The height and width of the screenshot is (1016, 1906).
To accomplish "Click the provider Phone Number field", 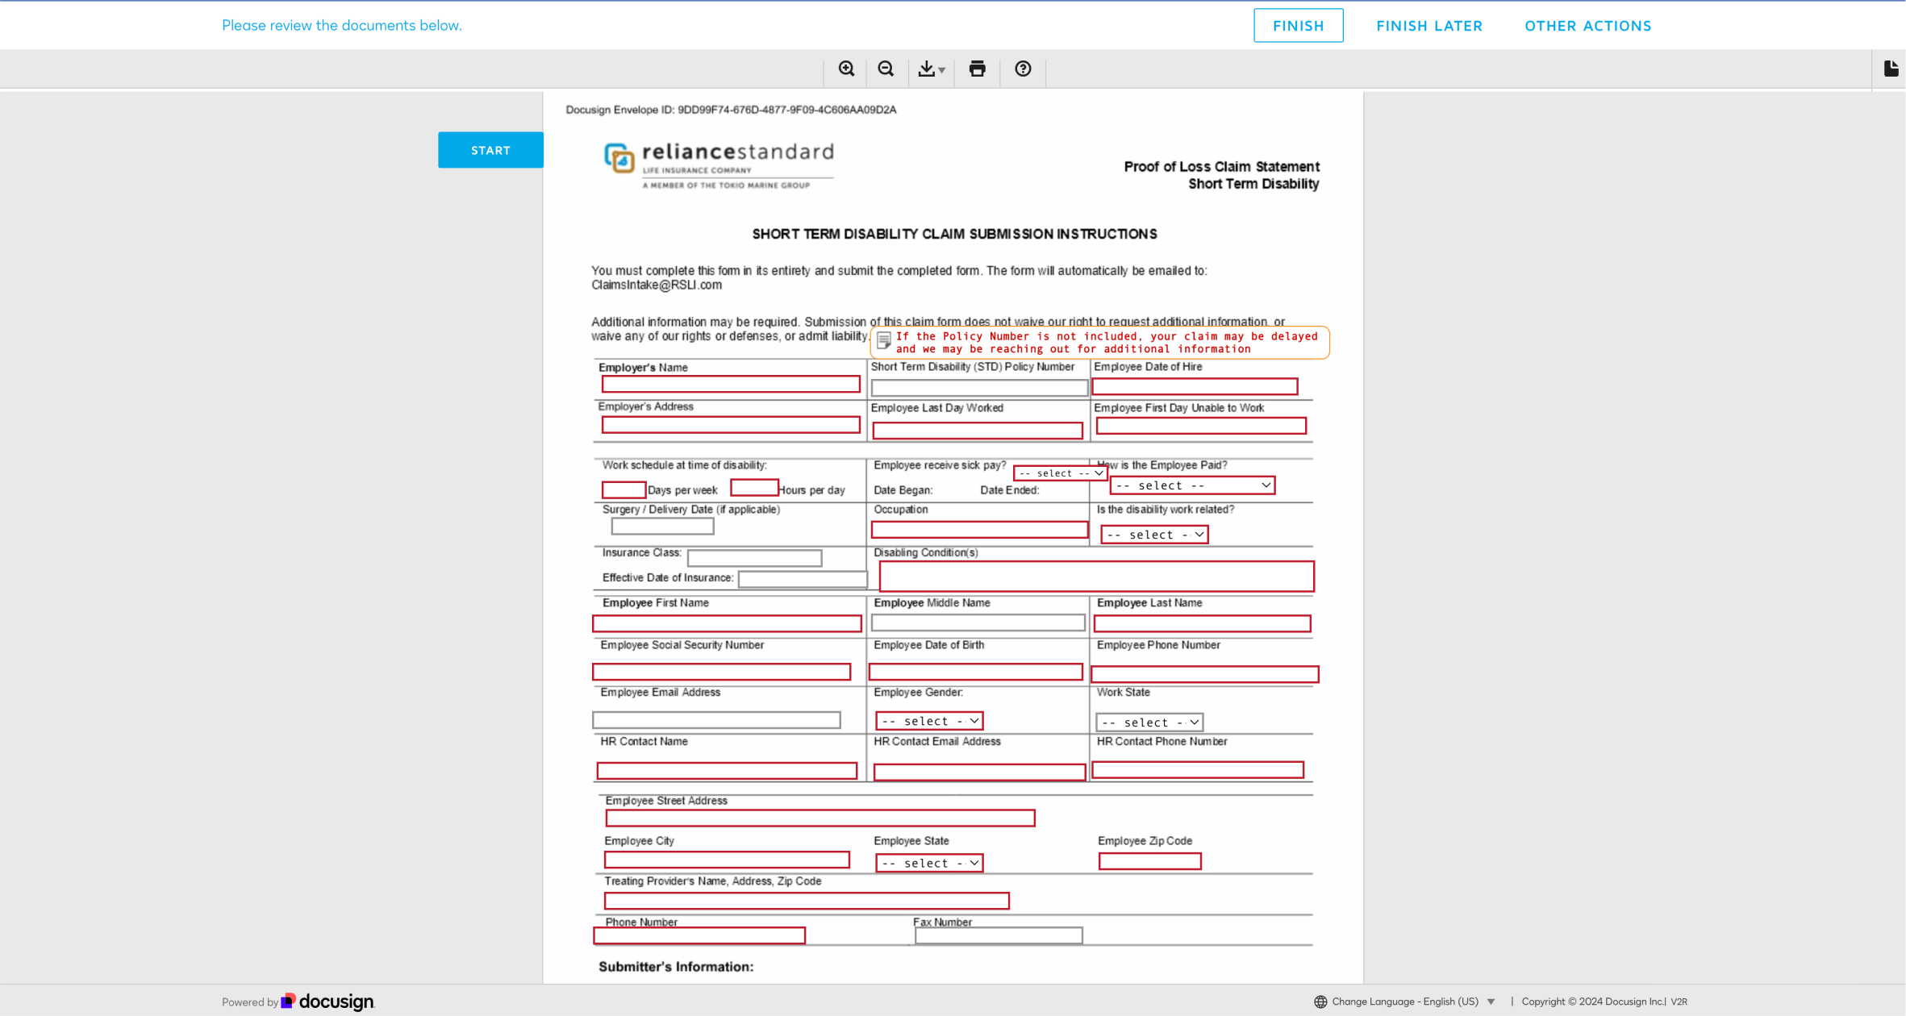I will pos(699,935).
